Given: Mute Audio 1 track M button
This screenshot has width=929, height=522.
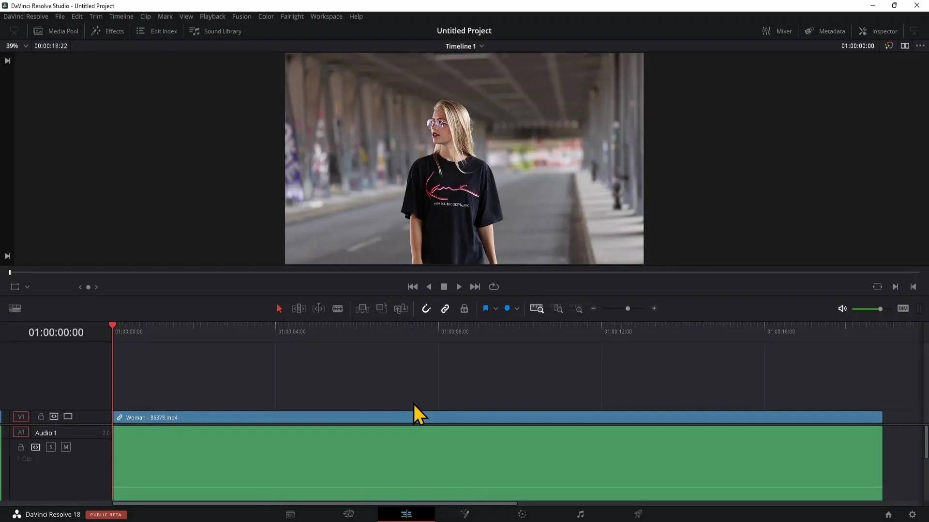Looking at the screenshot, I should tap(66, 447).
